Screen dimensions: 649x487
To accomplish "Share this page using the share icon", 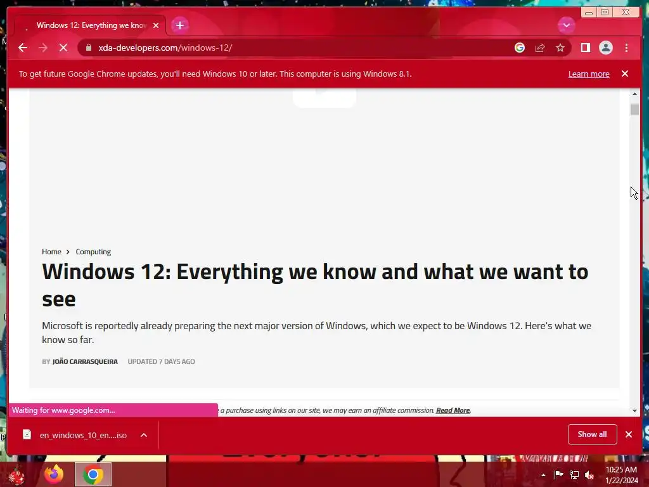I will 540,48.
